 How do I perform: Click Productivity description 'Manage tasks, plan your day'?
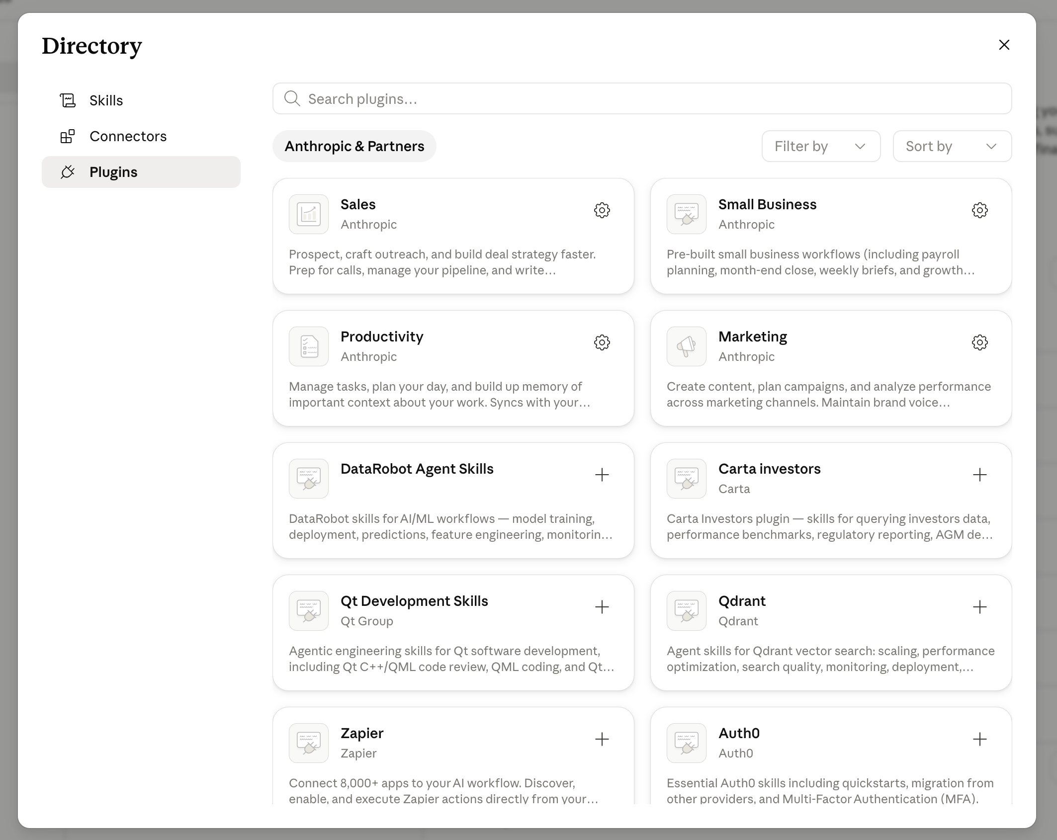click(440, 394)
